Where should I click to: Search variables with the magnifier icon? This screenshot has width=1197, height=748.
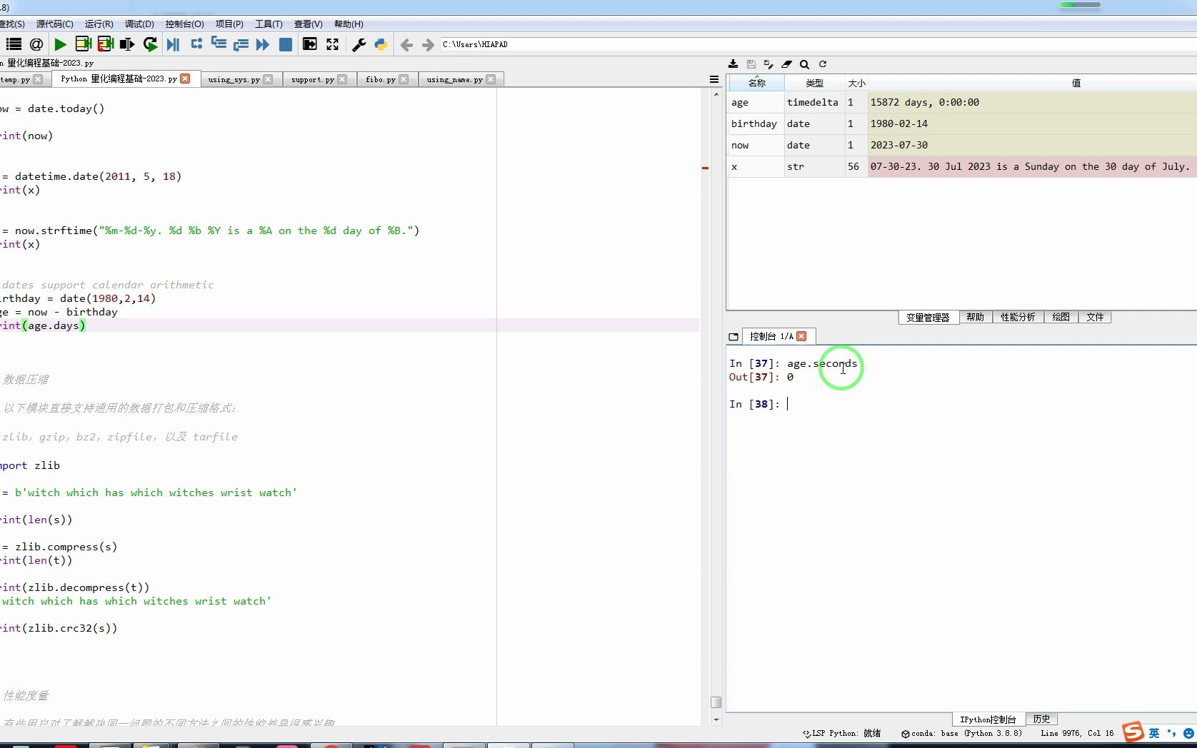804,64
